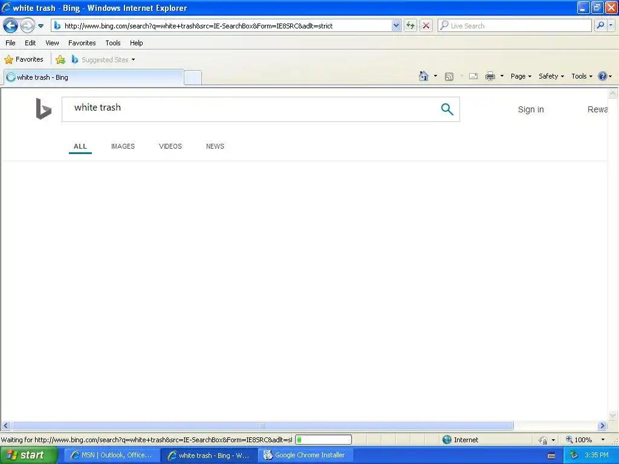619x464 pixels.
Task: Select the IMAGES results tab
Action: point(123,146)
